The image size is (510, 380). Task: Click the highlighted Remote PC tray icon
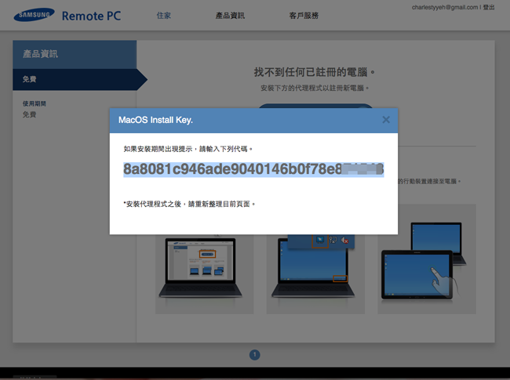coord(320,241)
